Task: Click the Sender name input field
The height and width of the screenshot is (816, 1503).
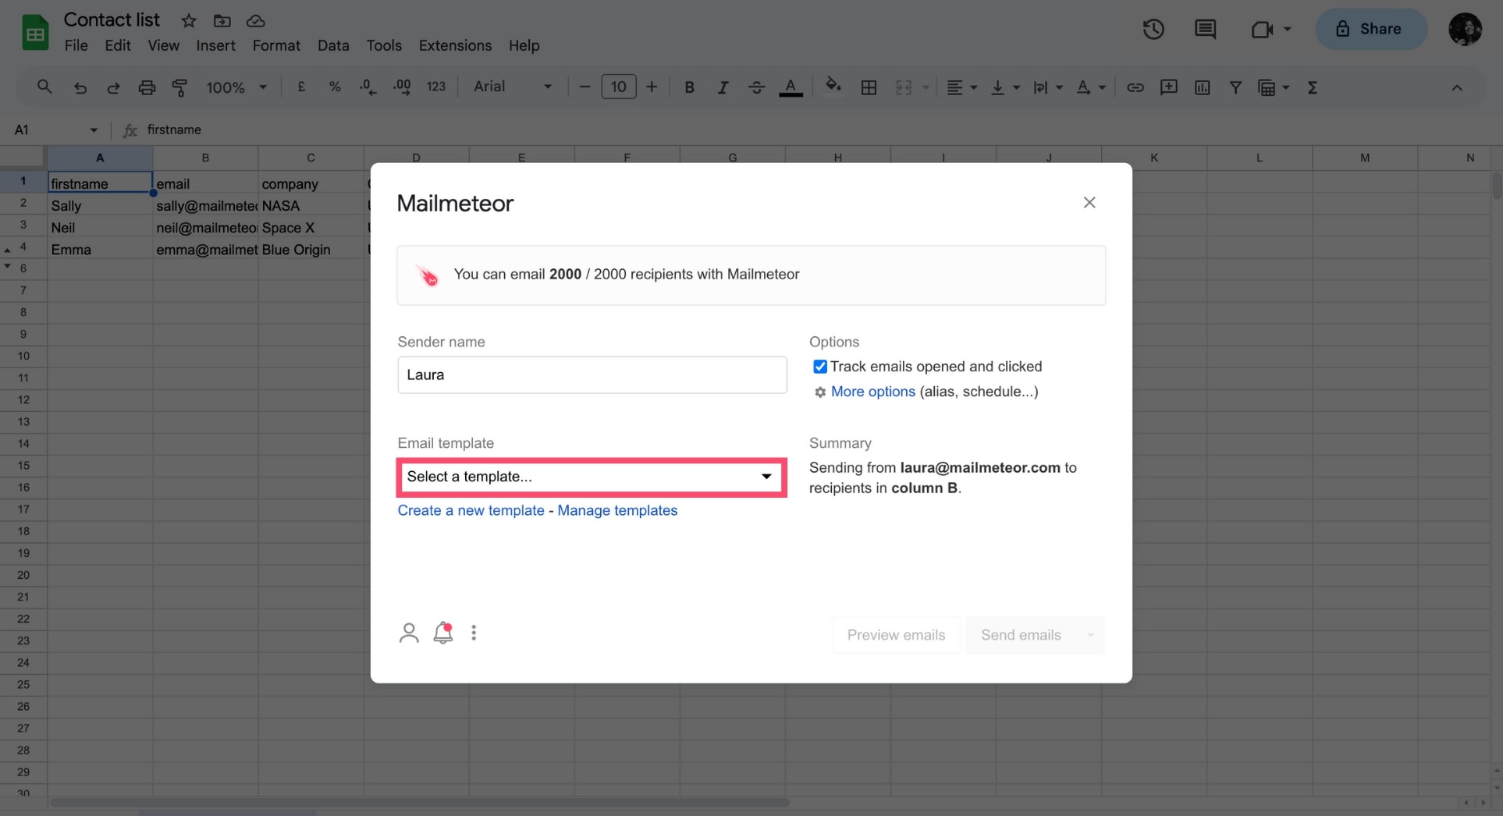Action: click(592, 375)
